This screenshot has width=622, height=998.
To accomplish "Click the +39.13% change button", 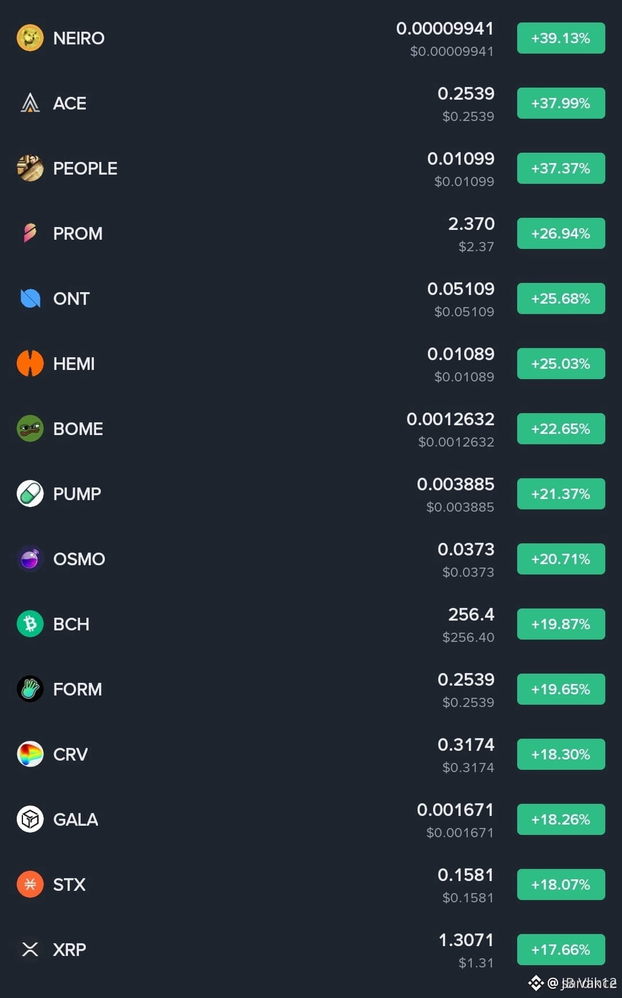I will (x=561, y=38).
